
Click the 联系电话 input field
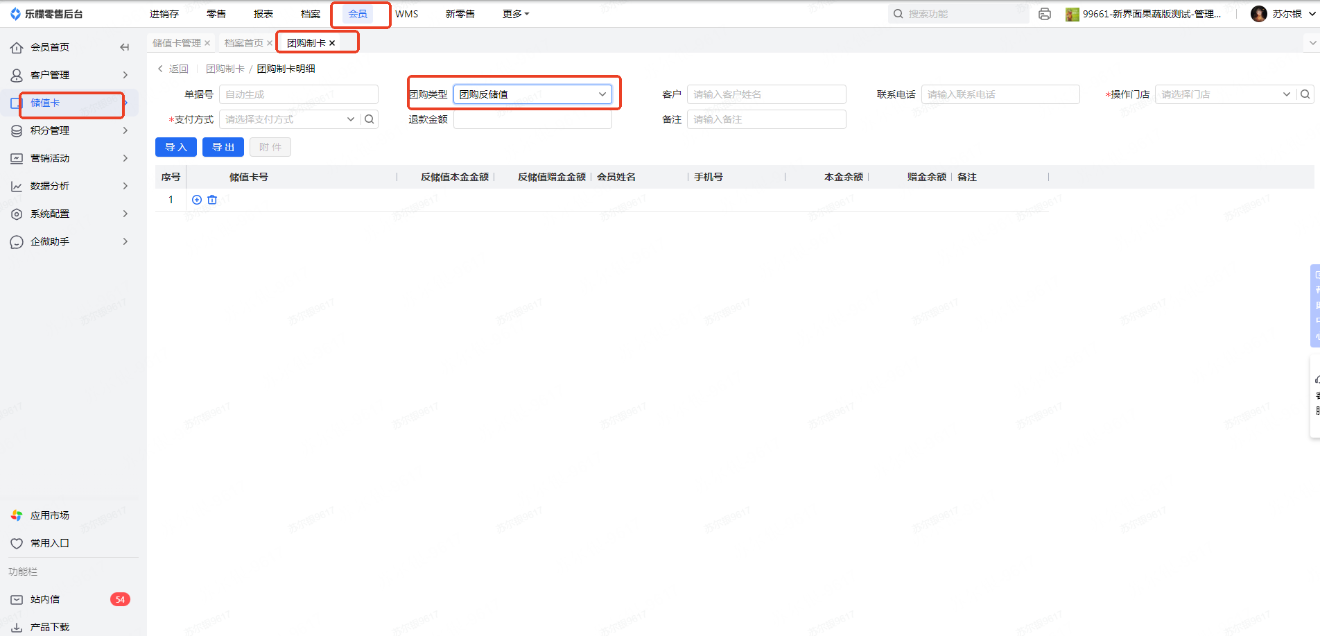pyautogui.click(x=1000, y=94)
